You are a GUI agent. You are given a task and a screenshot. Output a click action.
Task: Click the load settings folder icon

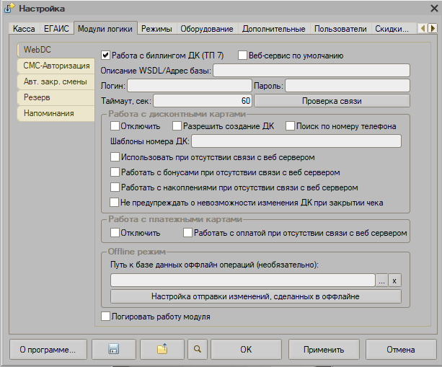coord(162,350)
